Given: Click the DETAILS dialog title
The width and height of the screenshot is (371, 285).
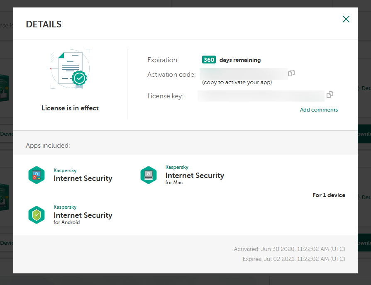Looking at the screenshot, I should pos(44,24).
